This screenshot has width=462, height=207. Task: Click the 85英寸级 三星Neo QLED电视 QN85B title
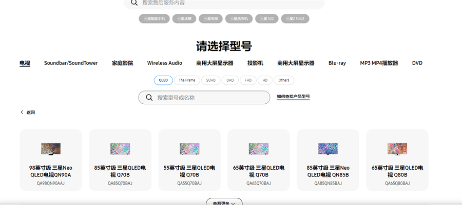tap(328, 172)
